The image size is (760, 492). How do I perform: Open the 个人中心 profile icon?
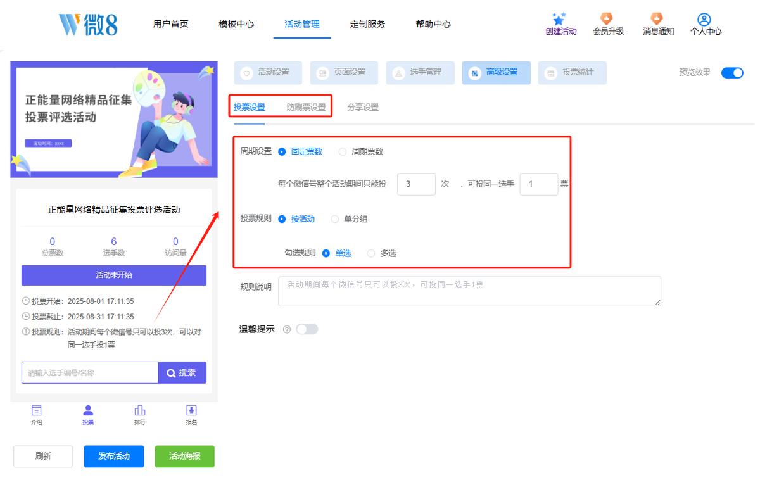pyautogui.click(x=704, y=20)
